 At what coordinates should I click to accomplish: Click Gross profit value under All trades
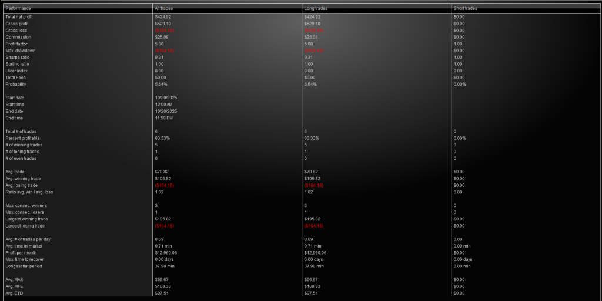163,24
